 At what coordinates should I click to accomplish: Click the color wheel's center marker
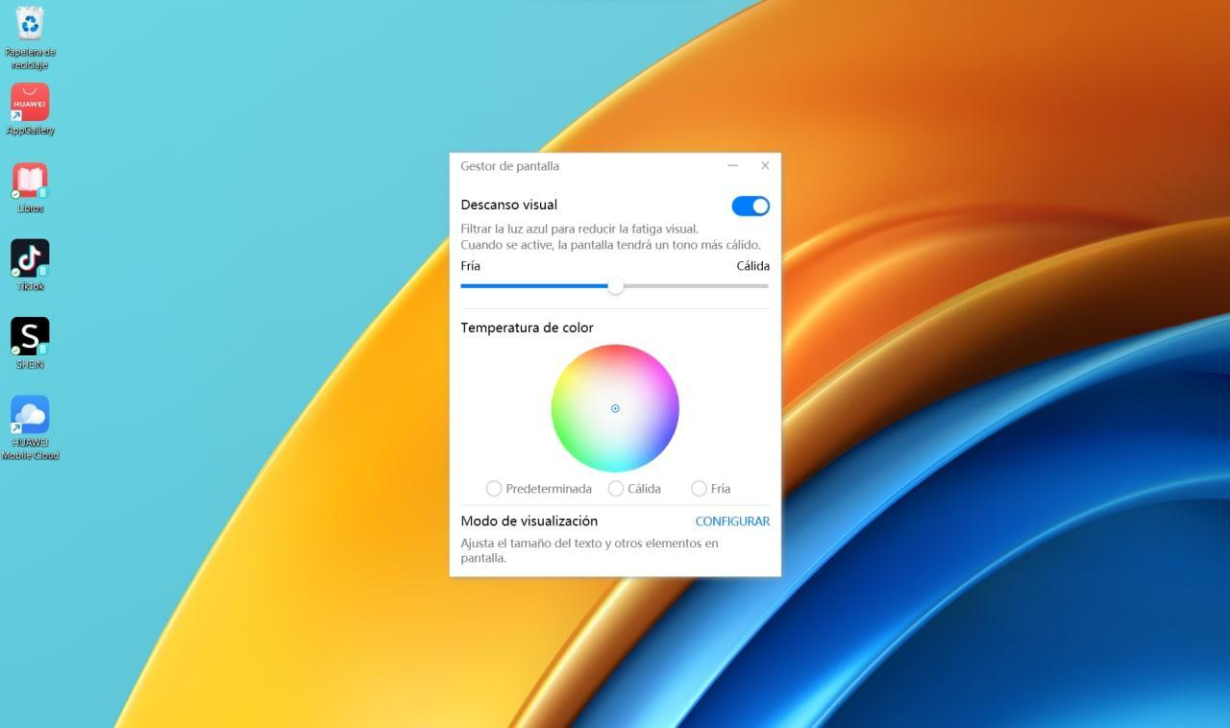pos(615,408)
